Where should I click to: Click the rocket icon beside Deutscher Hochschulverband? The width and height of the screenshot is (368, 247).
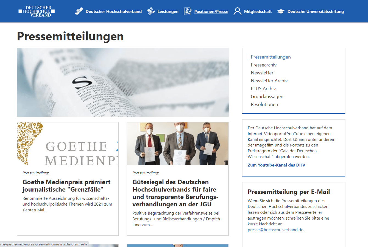tap(79, 12)
